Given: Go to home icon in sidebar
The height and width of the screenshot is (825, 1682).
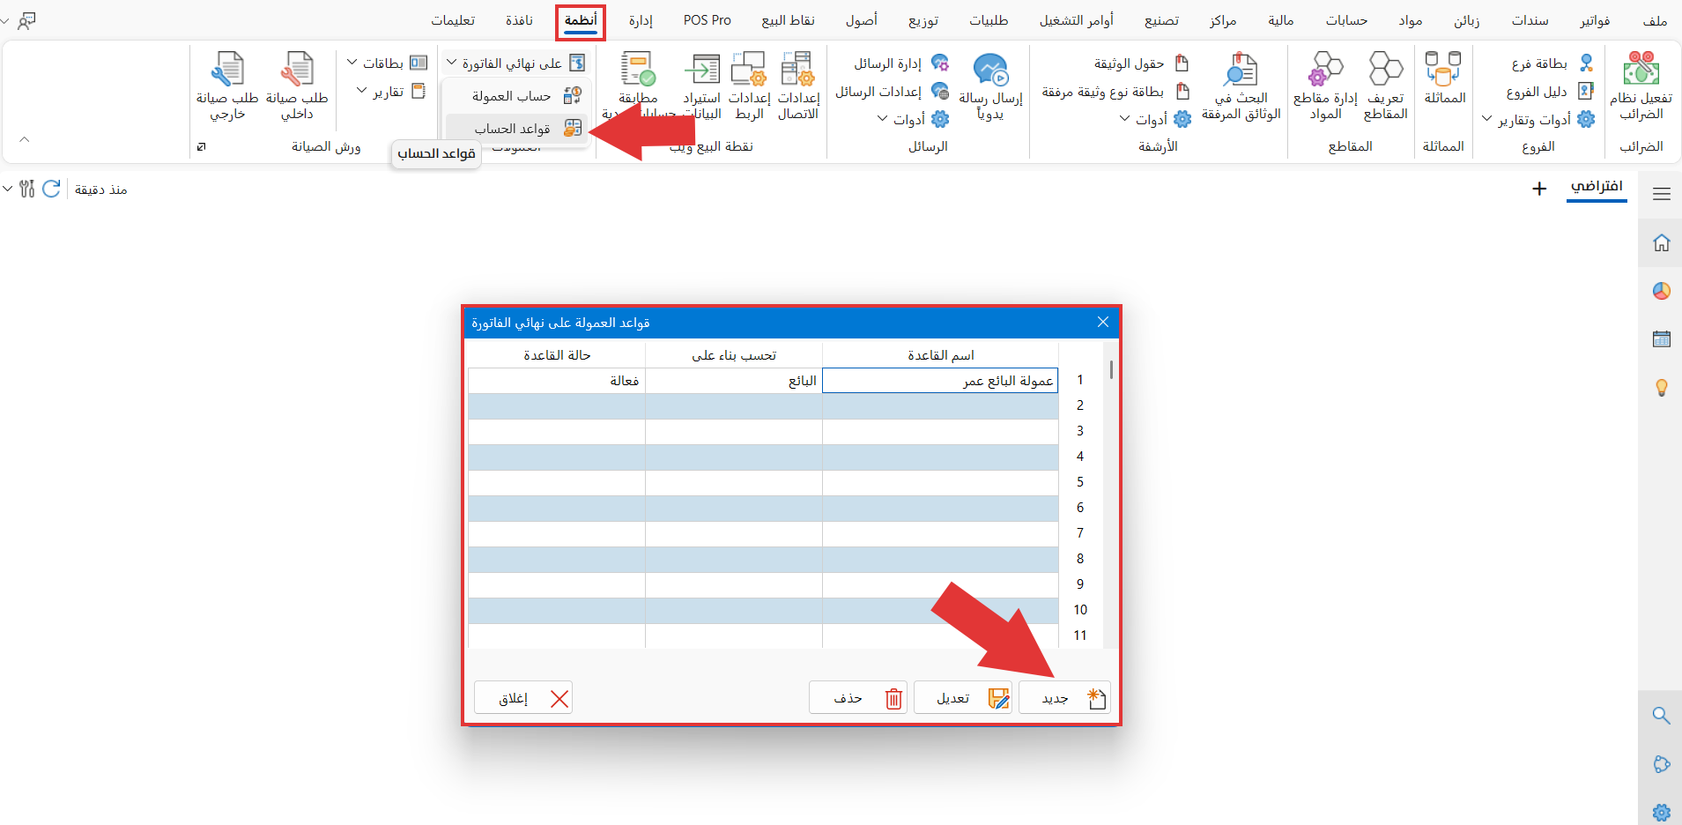Looking at the screenshot, I should click(1662, 242).
